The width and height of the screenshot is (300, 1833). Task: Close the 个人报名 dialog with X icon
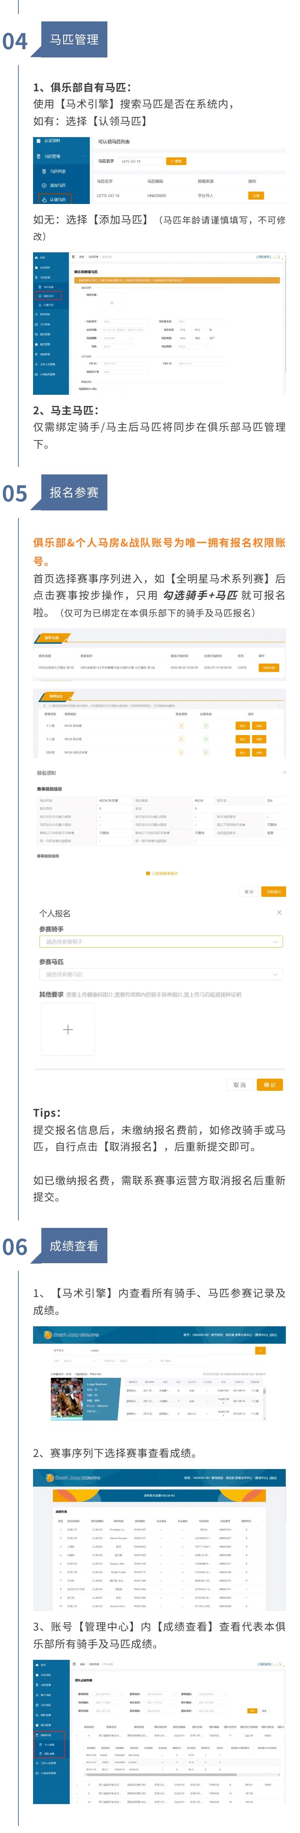[279, 912]
